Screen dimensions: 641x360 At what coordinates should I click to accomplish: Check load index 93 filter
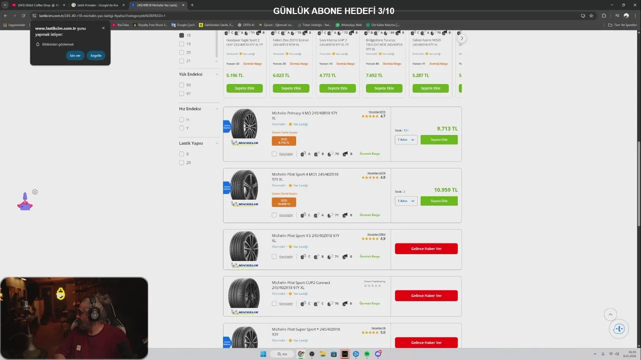point(182,85)
